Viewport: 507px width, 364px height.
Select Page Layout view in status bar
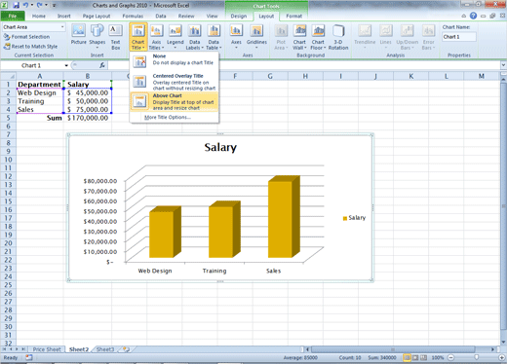pyautogui.click(x=415, y=357)
